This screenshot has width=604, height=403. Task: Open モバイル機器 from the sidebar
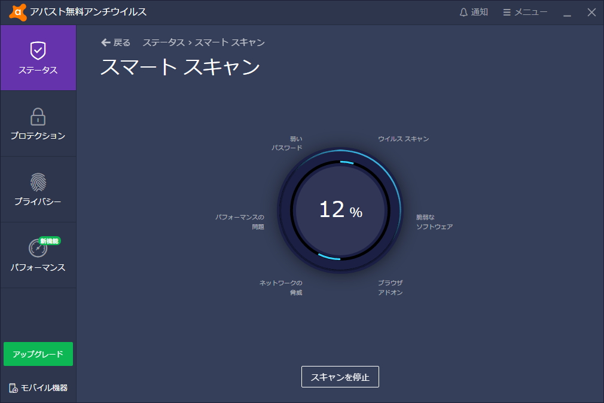[38, 387]
